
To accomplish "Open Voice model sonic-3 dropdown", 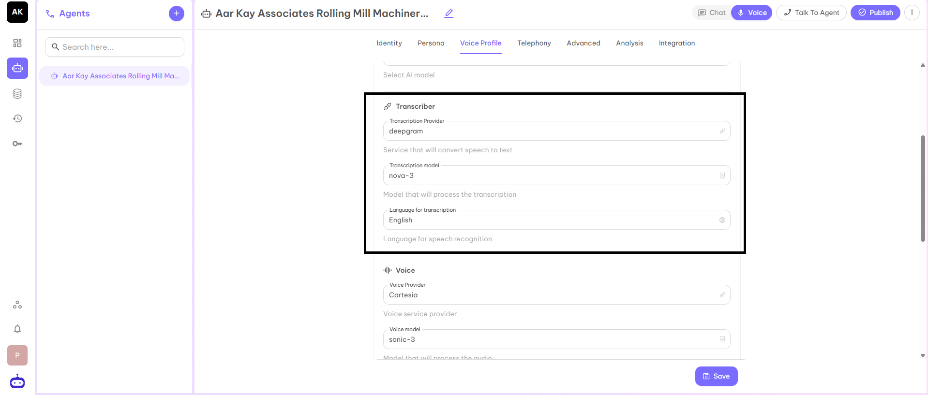I will (556, 339).
